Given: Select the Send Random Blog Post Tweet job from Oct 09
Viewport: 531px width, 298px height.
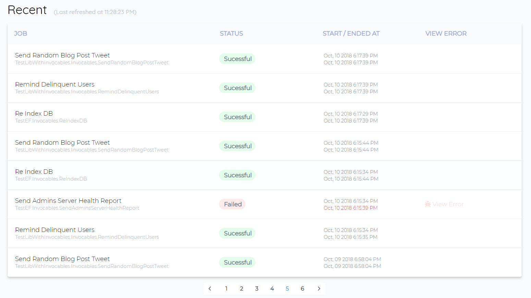Looking at the screenshot, I should tap(62, 259).
